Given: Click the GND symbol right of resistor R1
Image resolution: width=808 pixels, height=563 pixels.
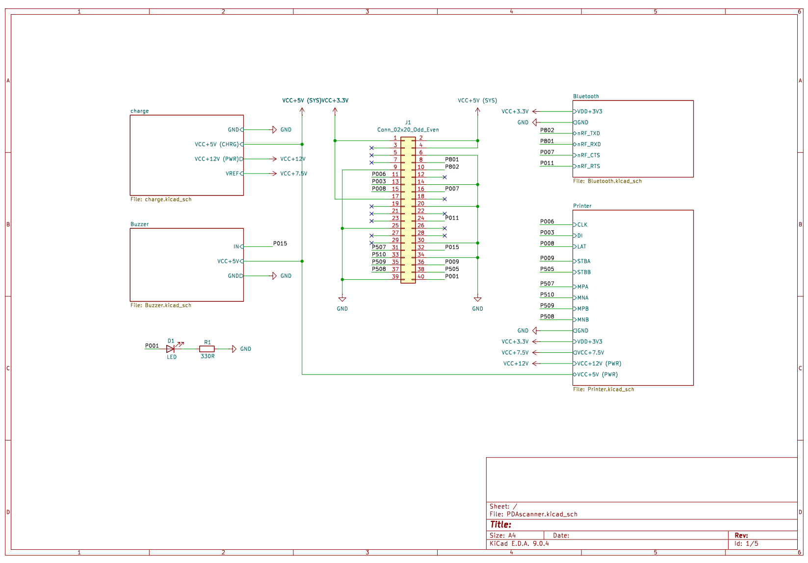Looking at the screenshot, I should click(235, 349).
